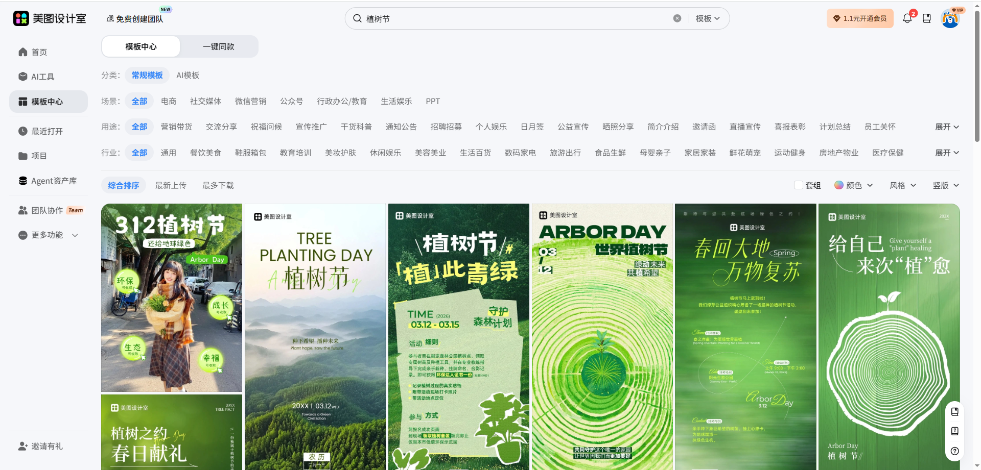Go to 最近打开 in sidebar

[x=47, y=131]
